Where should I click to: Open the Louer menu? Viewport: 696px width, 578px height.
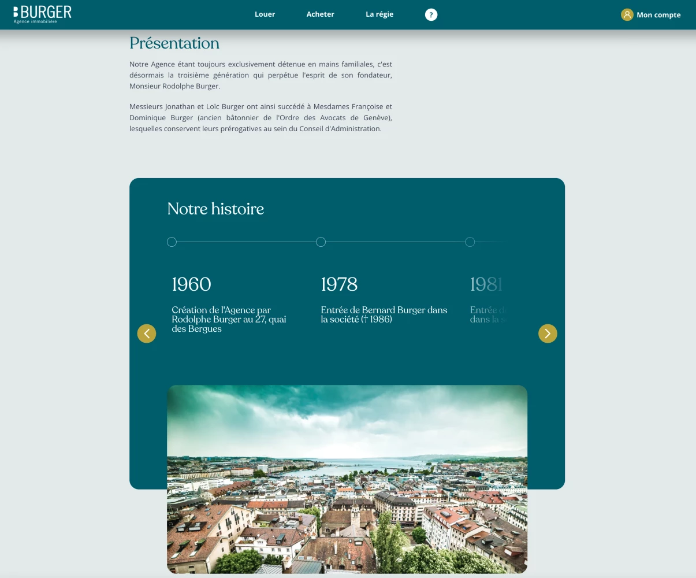[x=265, y=14]
